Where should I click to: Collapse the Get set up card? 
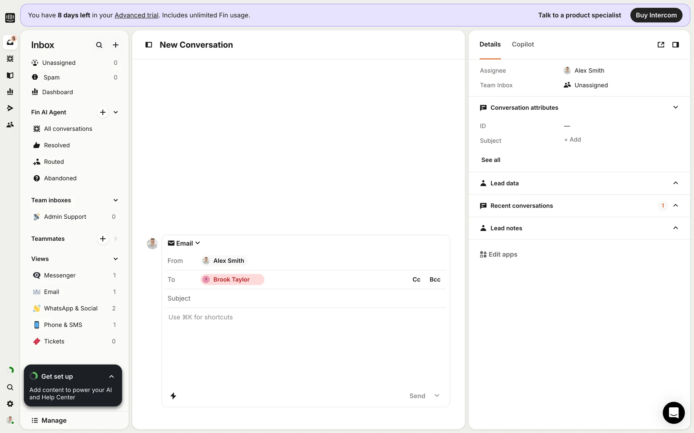pyautogui.click(x=111, y=376)
